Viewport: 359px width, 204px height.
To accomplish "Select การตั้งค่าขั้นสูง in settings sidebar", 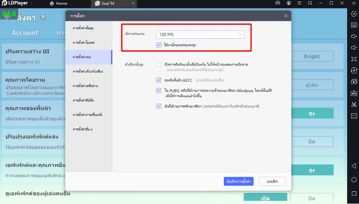I will click(89, 28).
